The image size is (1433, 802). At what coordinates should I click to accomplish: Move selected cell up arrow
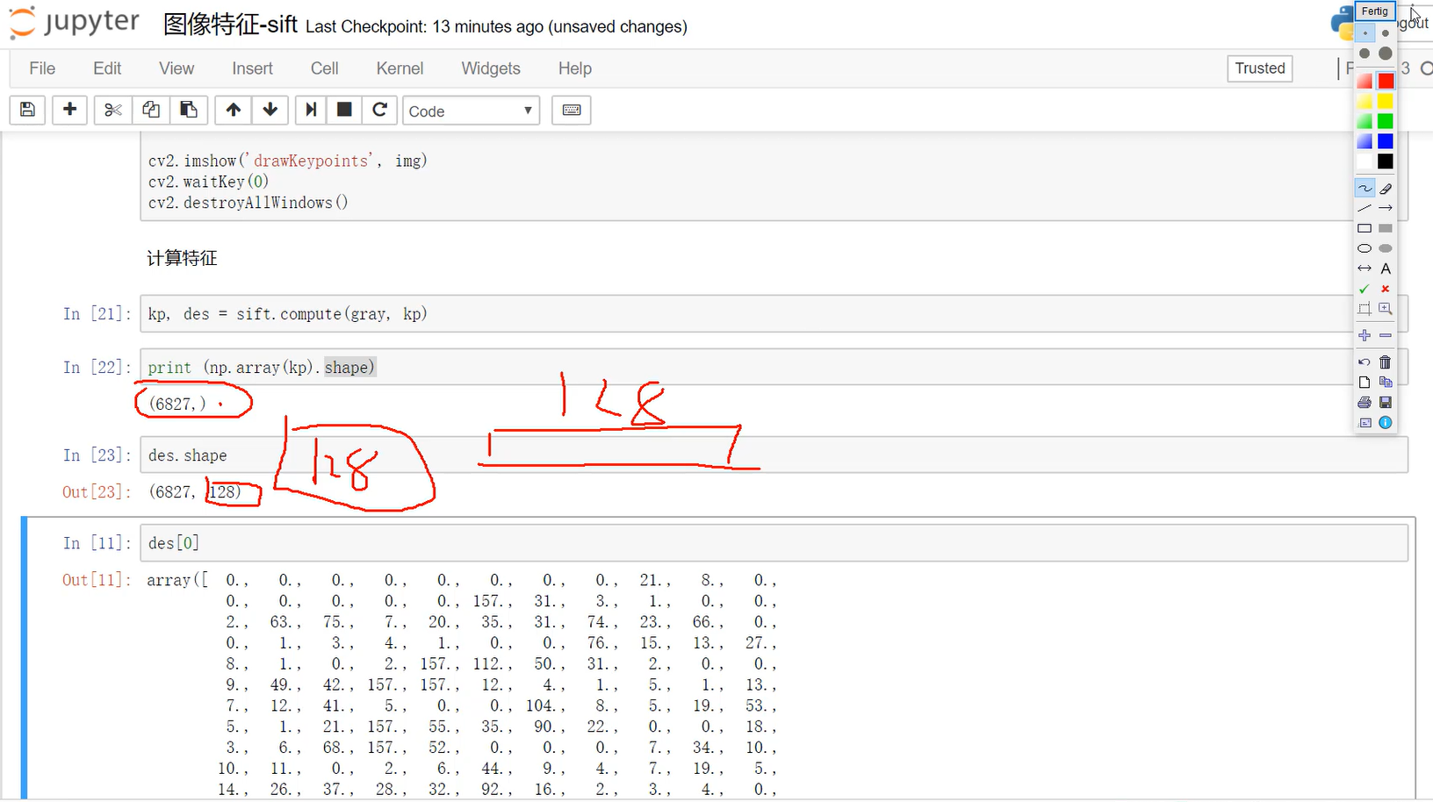coord(233,110)
